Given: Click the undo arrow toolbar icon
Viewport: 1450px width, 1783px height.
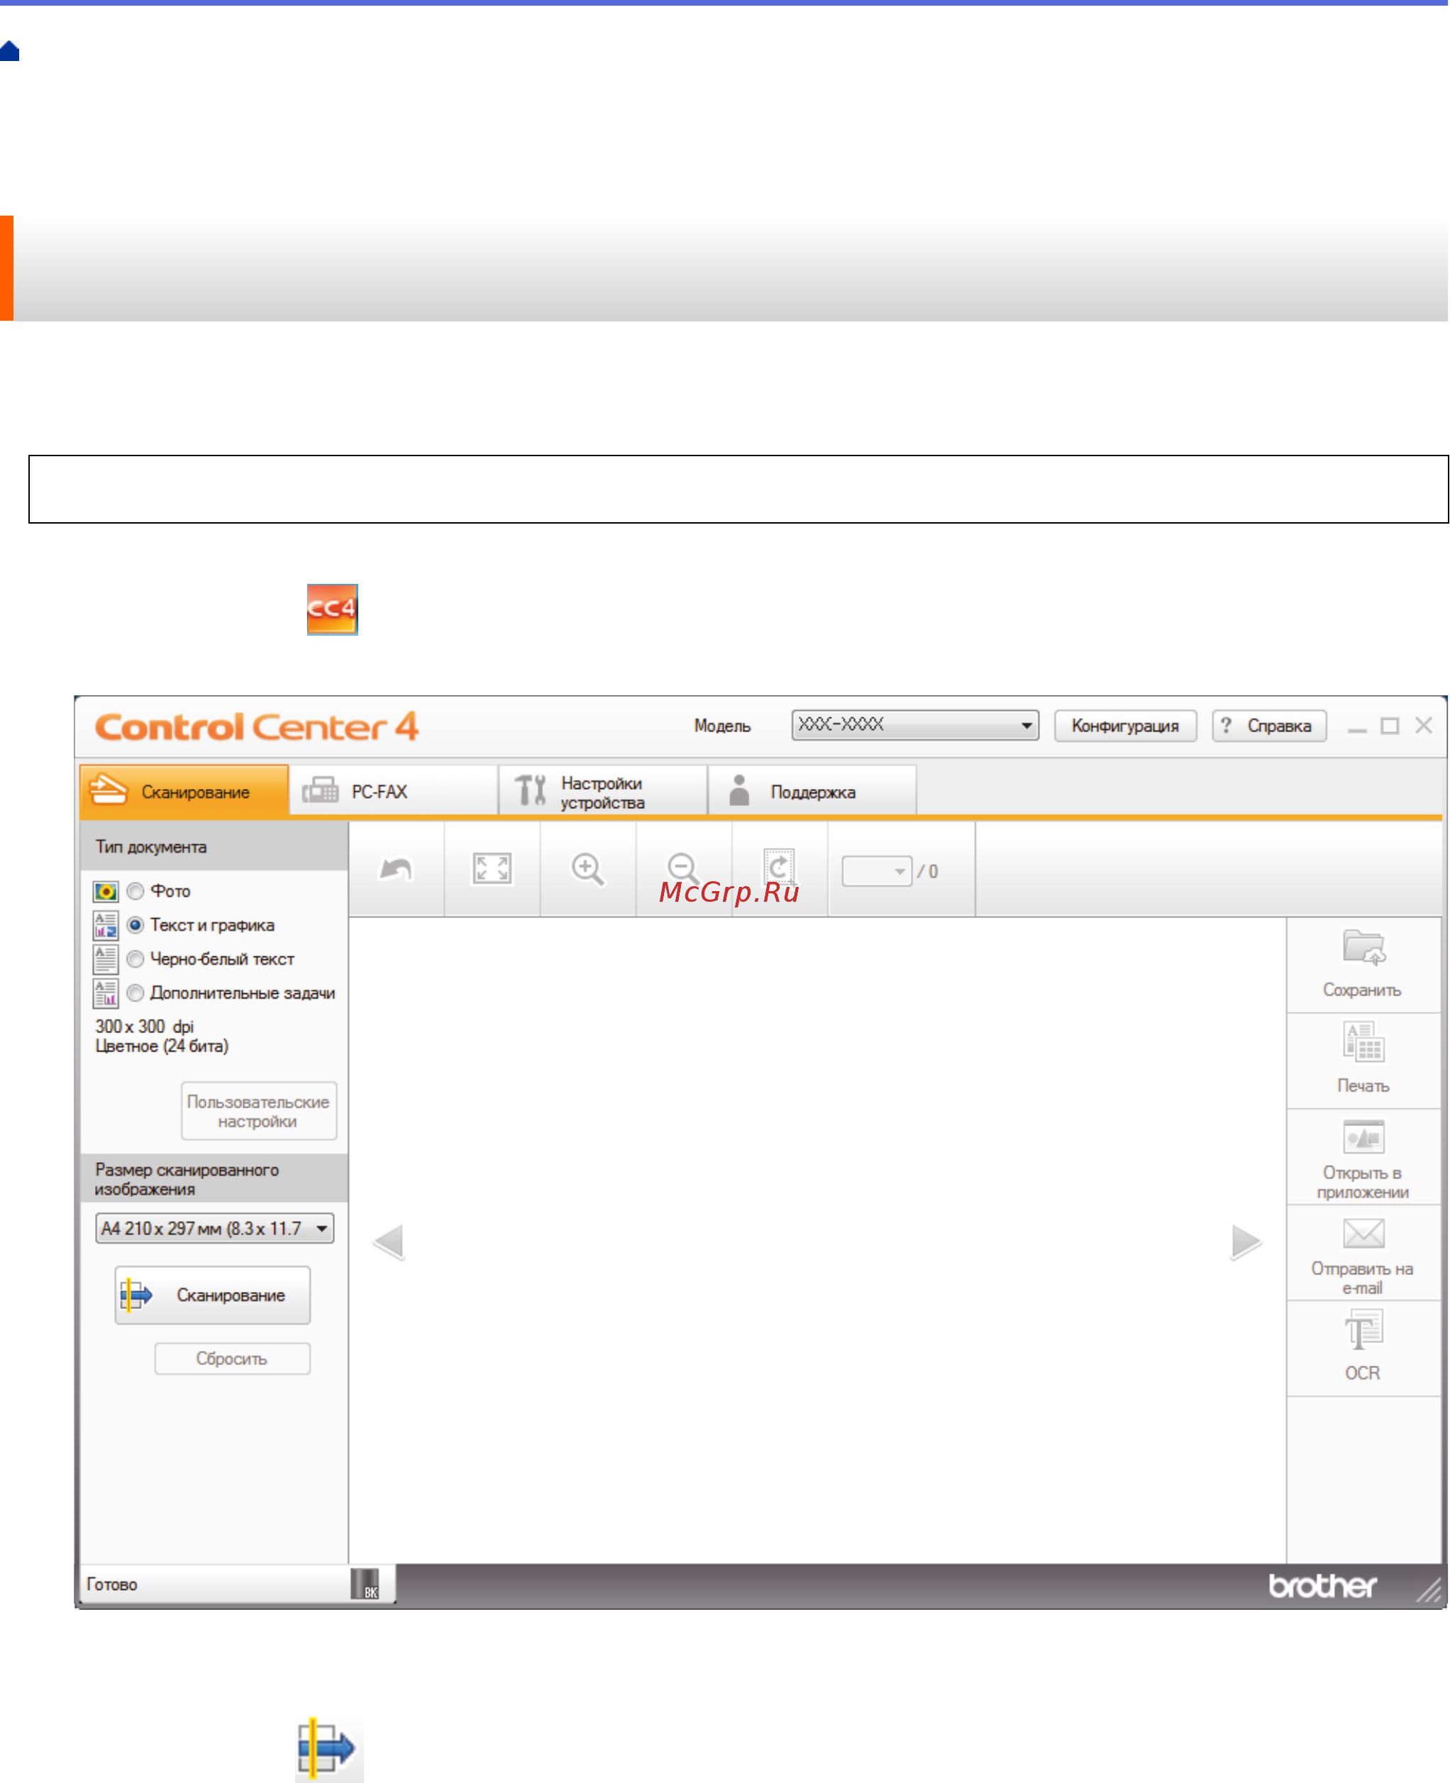Looking at the screenshot, I should pos(396,869).
